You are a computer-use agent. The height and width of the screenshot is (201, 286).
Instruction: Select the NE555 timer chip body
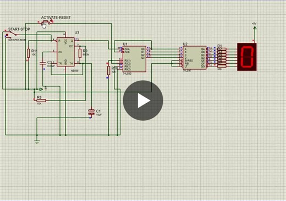(x=65, y=52)
